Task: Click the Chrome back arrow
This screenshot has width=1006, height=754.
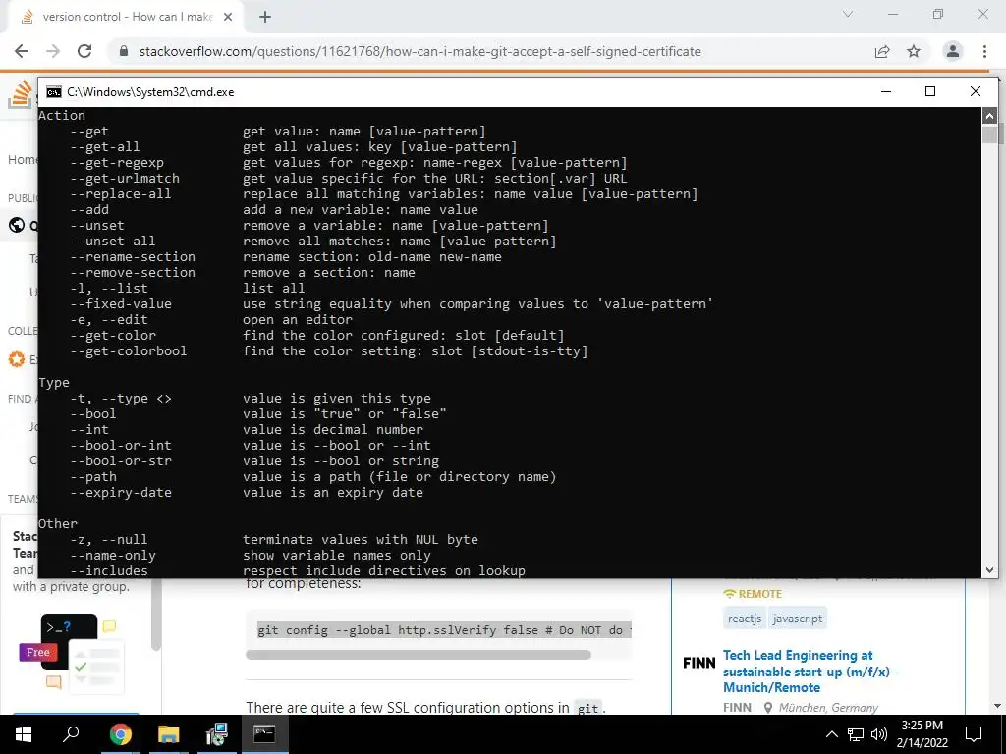Action: click(x=22, y=51)
